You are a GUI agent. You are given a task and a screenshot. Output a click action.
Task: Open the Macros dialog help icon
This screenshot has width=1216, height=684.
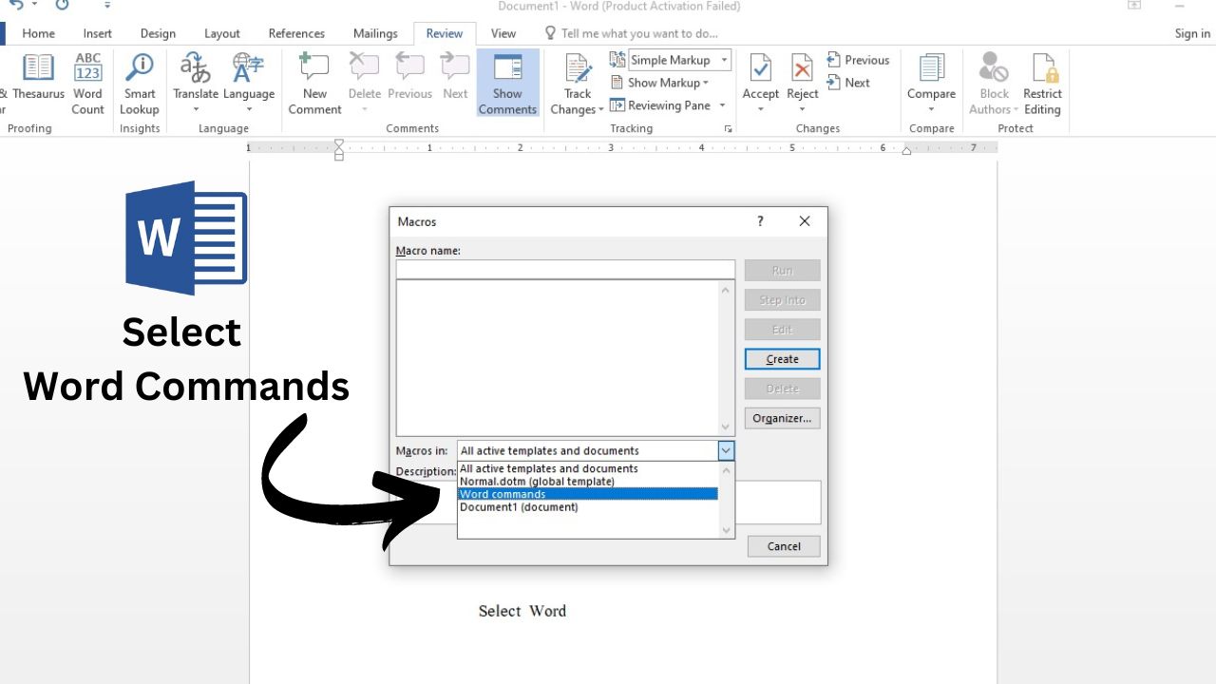(760, 221)
